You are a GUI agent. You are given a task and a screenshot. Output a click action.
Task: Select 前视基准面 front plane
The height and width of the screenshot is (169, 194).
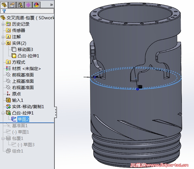coord(23,75)
